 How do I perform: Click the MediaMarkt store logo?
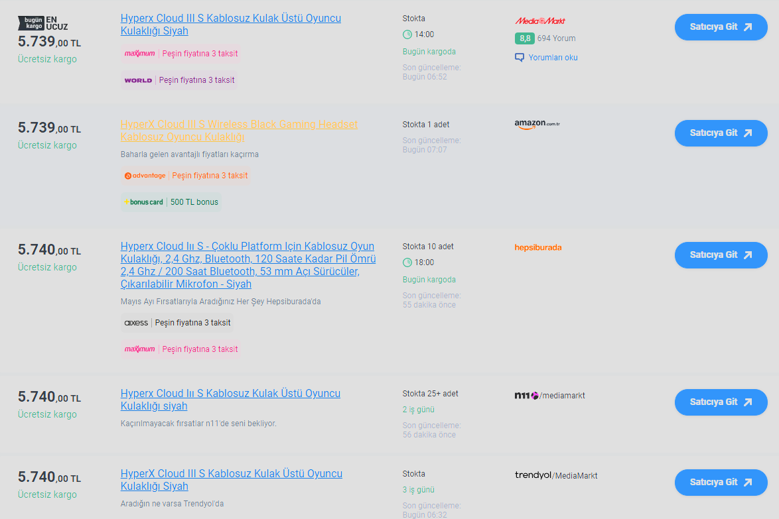[540, 21]
